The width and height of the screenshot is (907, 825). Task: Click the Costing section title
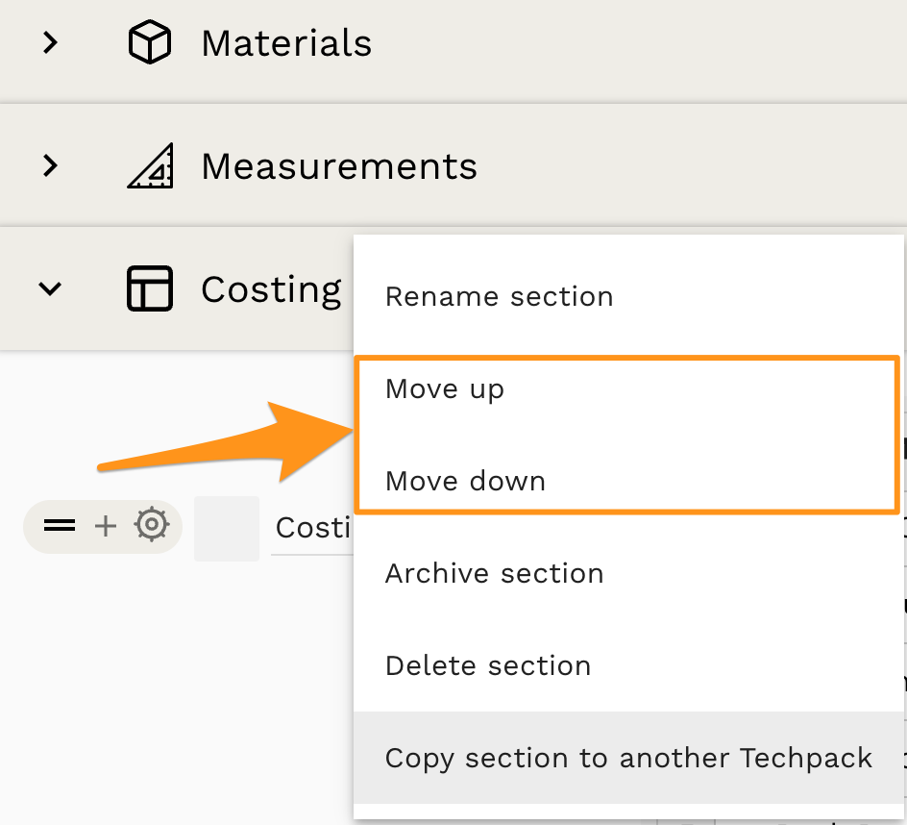(271, 288)
